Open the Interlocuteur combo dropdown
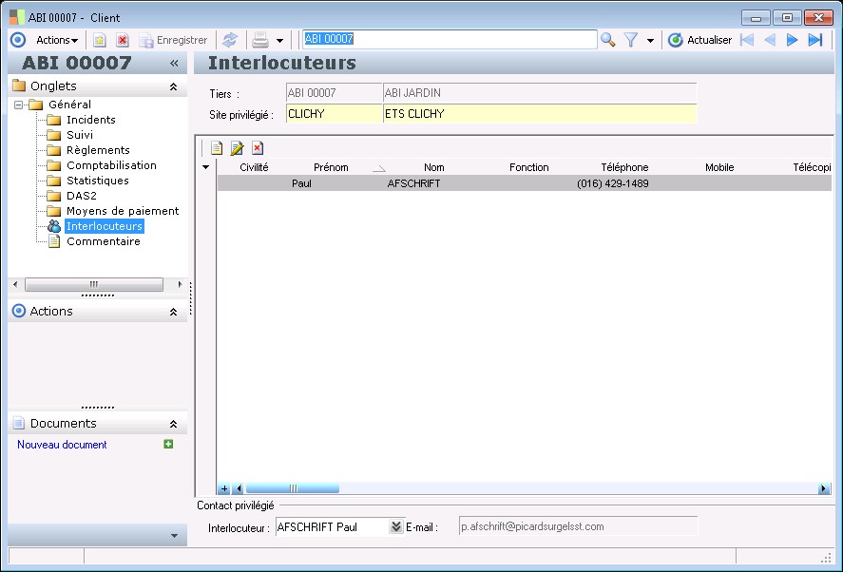The width and height of the screenshot is (843, 572). point(395,526)
